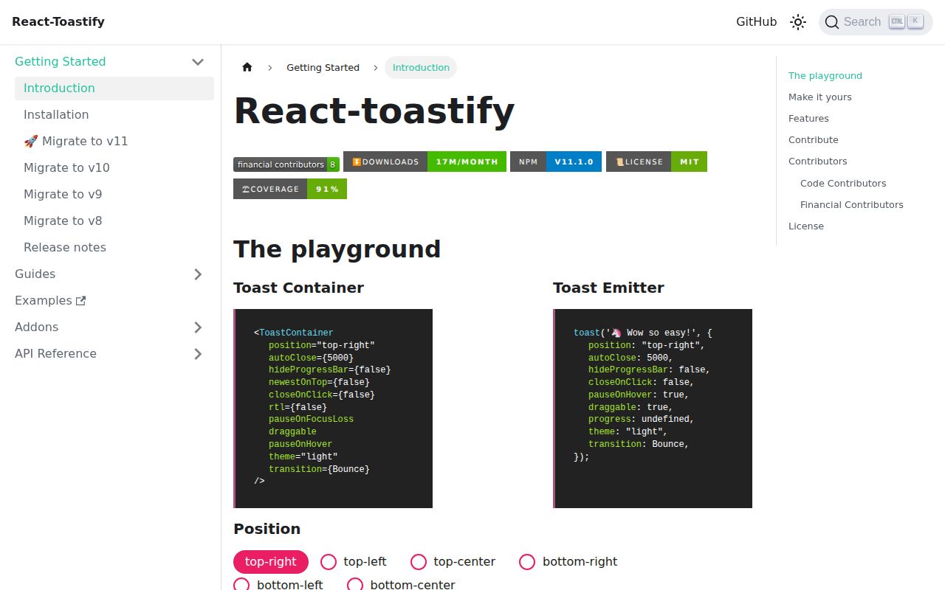
Task: Open the Examples external link
Action: click(x=50, y=301)
